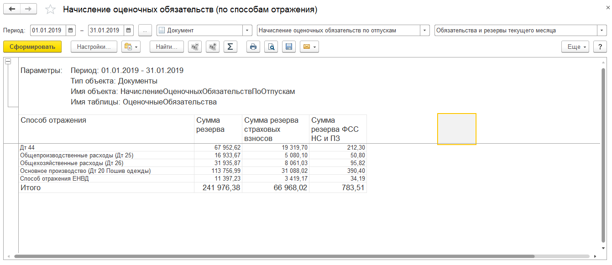Save the report using diskette icon

[x=288, y=47]
